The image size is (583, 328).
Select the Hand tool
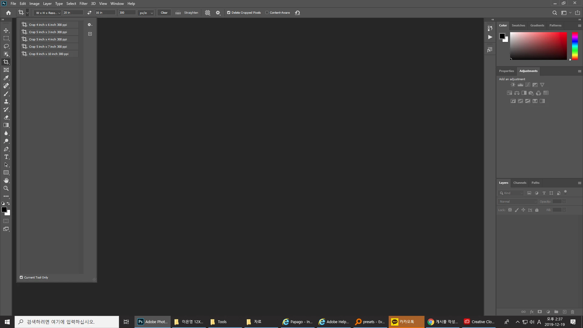(6, 180)
